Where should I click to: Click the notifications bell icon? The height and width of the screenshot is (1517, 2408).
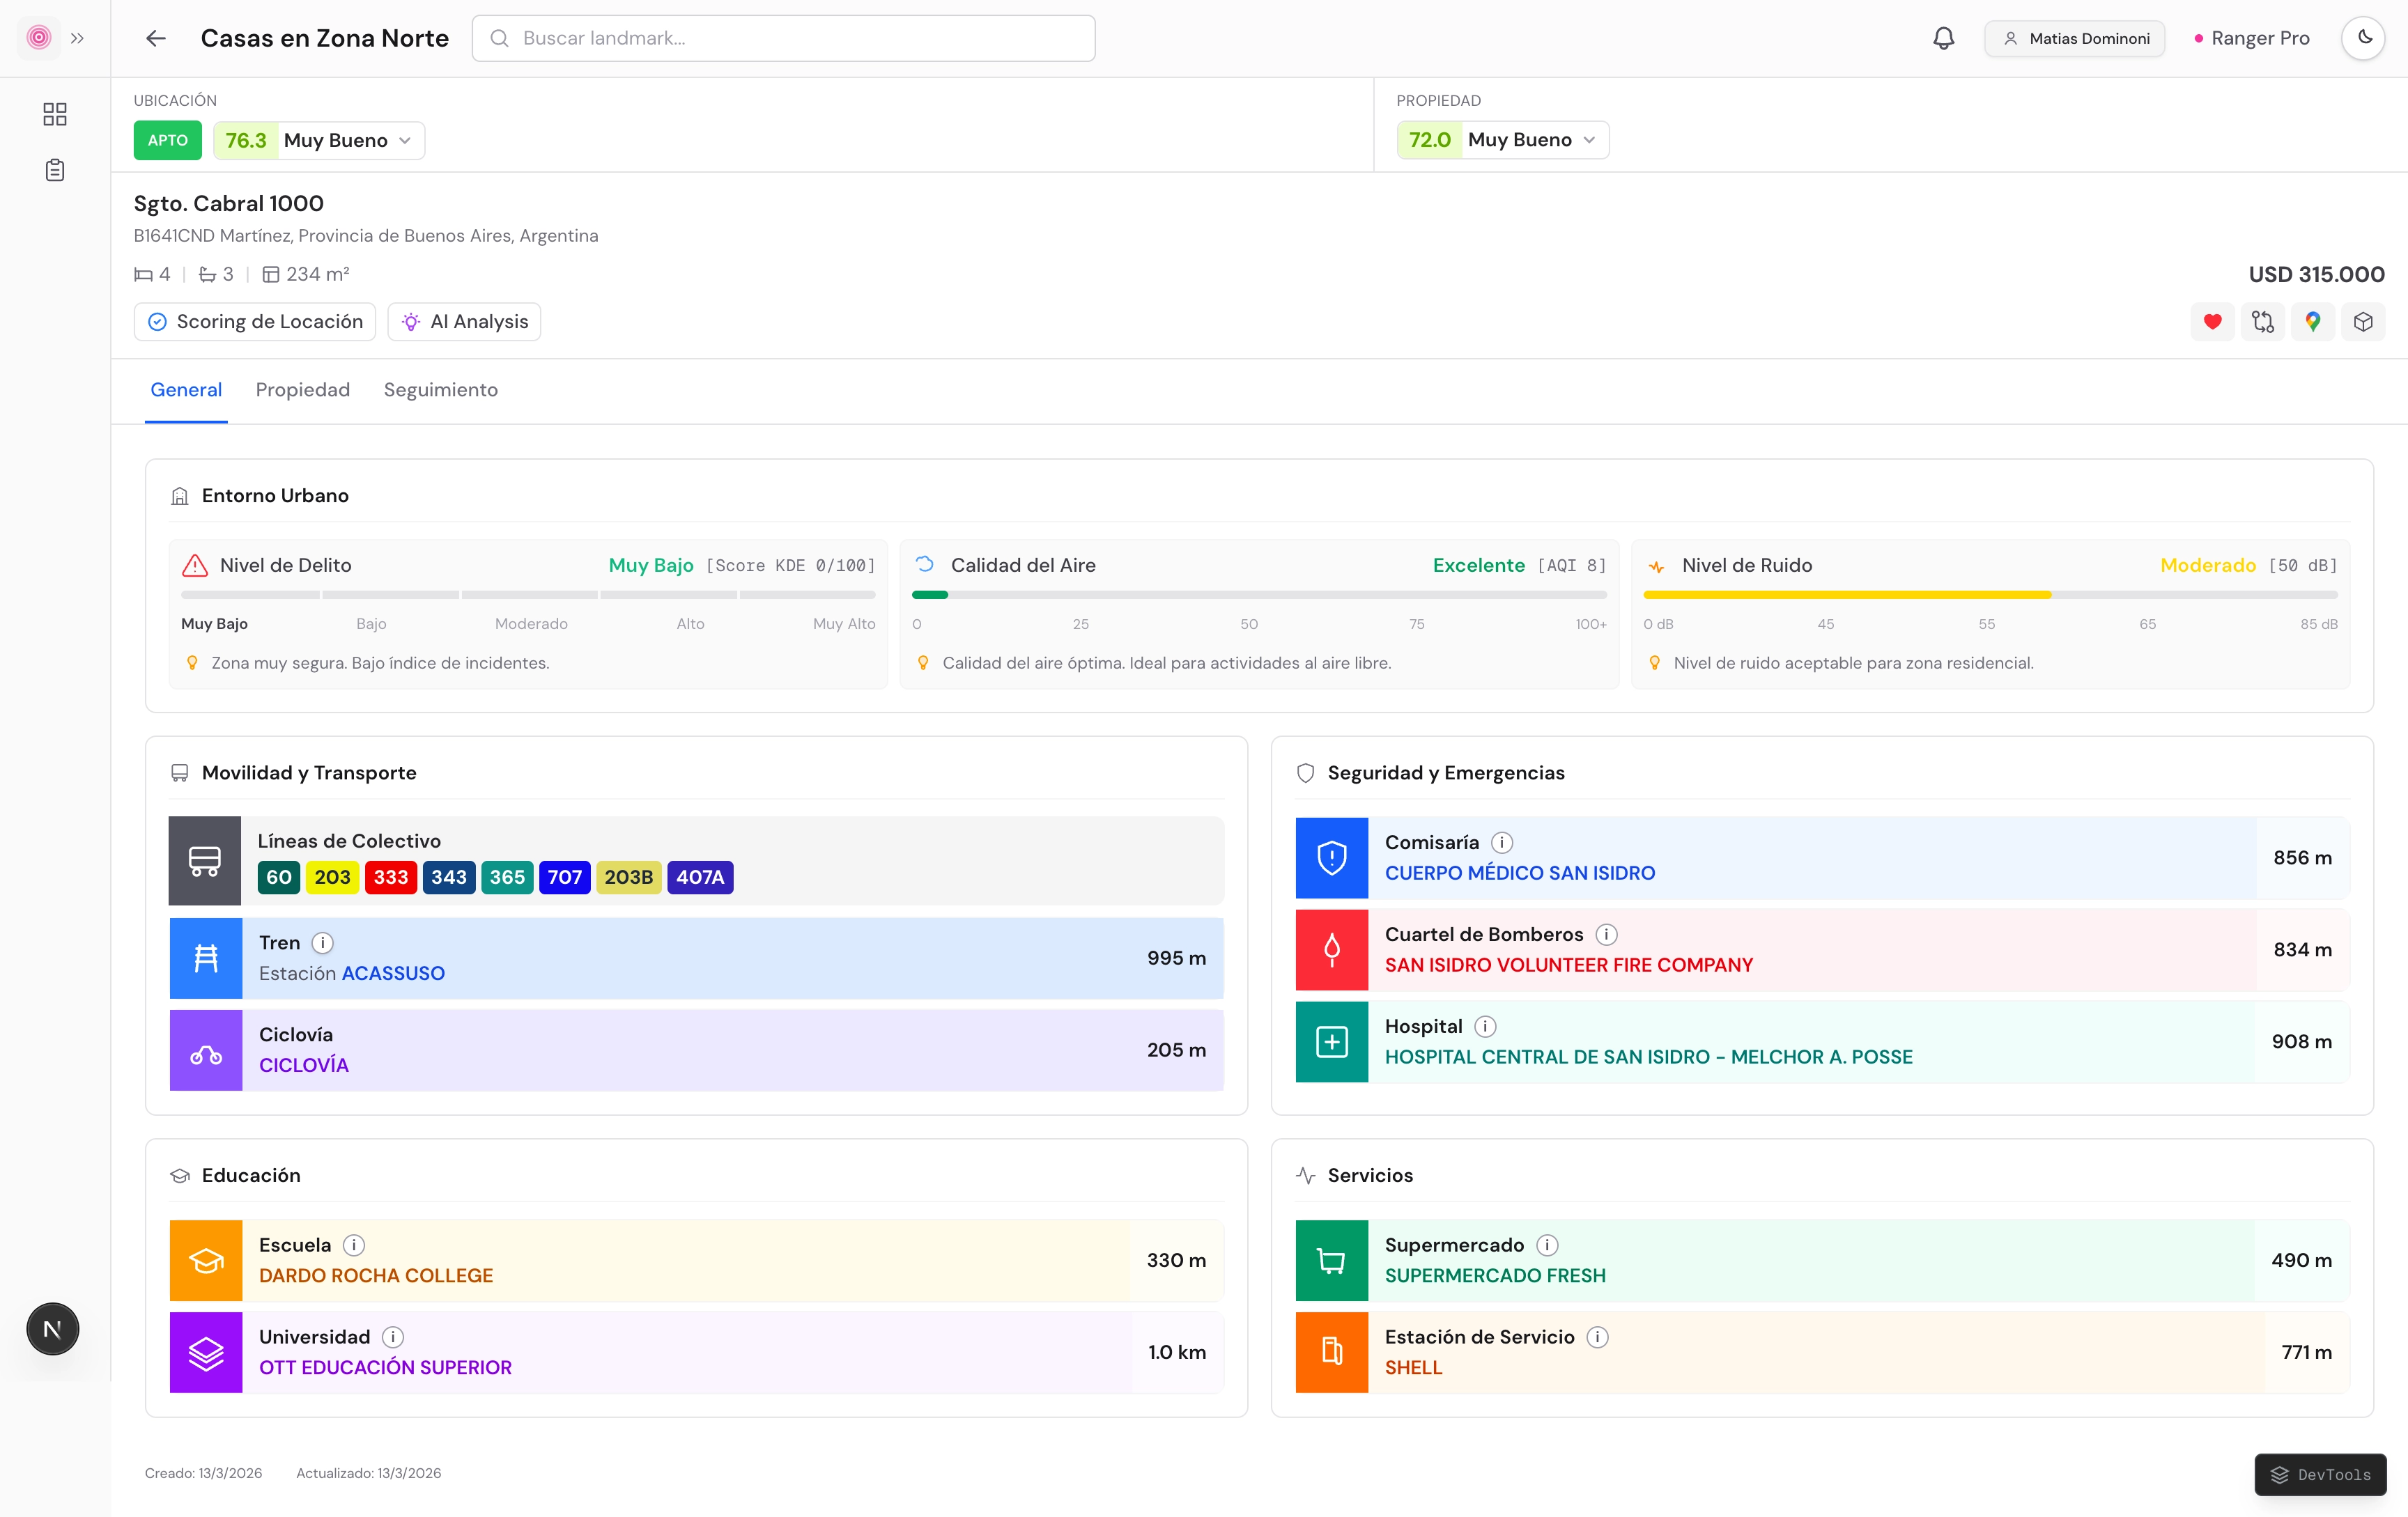pos(1943,38)
